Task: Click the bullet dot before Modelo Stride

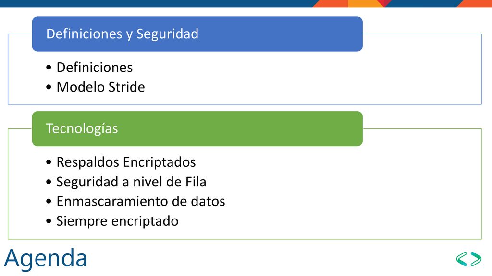Action: coord(49,87)
